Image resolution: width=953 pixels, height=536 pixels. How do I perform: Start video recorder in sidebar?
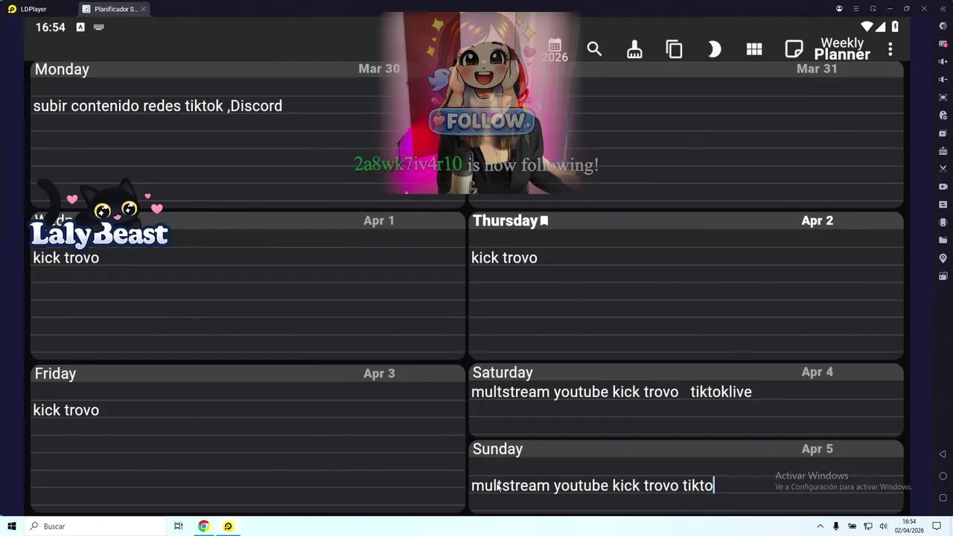(943, 187)
